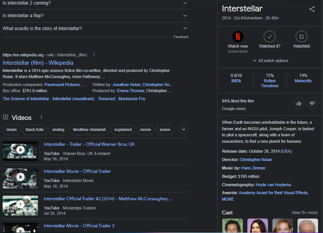Play Warner Bros. UK trailer thumbnail
This screenshot has height=233, width=323.
pos(20,151)
